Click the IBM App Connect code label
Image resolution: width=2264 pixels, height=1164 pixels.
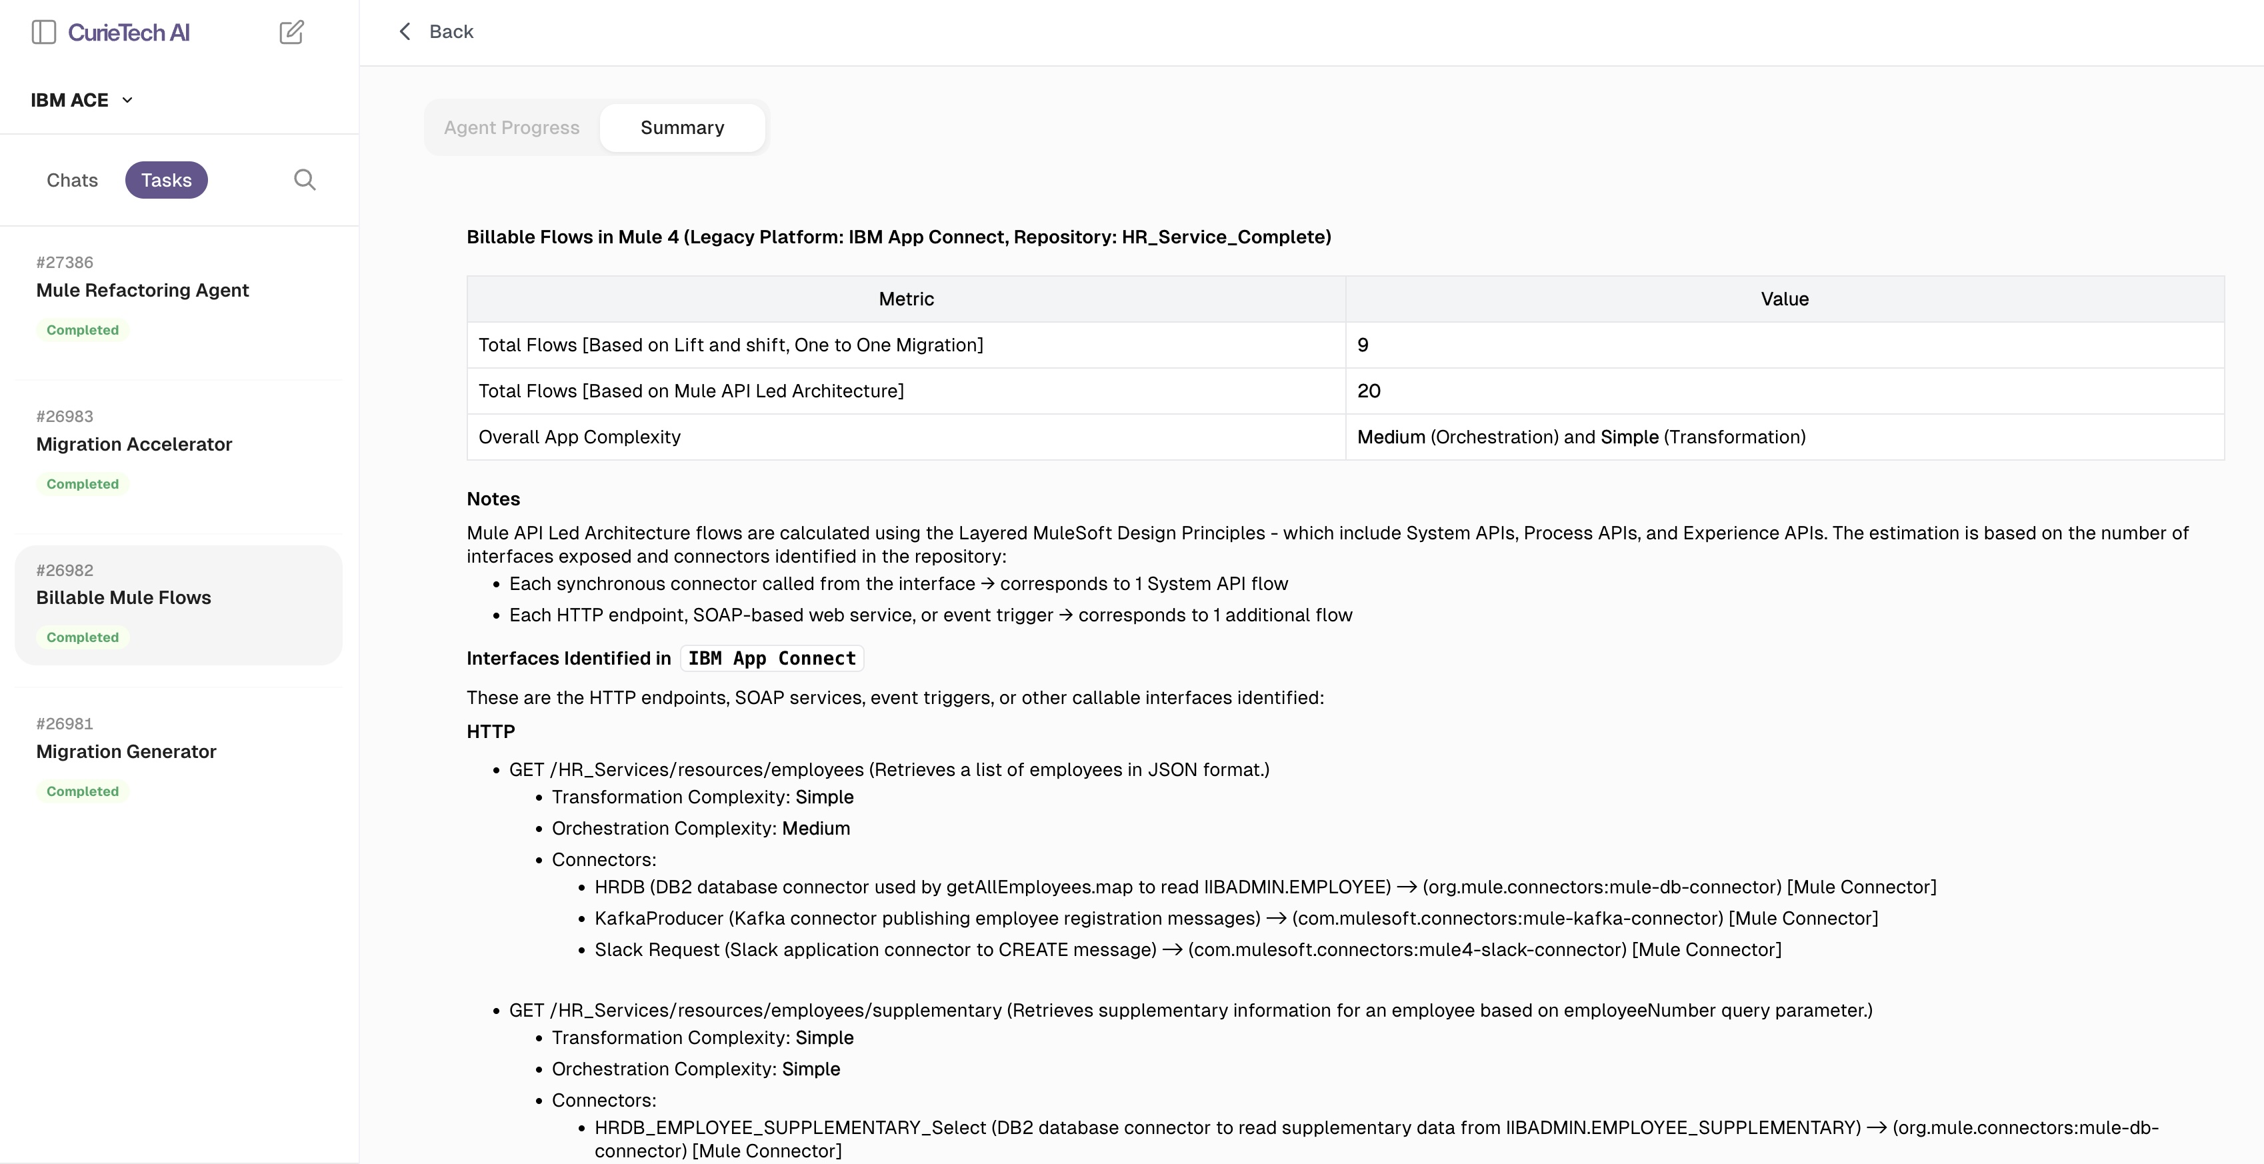[x=771, y=659]
